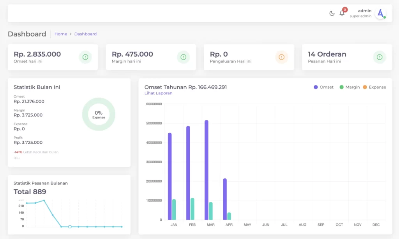Open the admin profile avatar menu

(x=380, y=13)
